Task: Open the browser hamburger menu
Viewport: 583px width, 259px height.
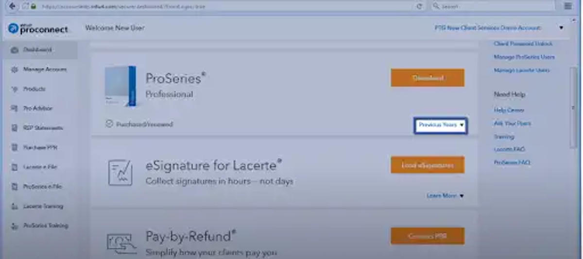Action: 568,6
